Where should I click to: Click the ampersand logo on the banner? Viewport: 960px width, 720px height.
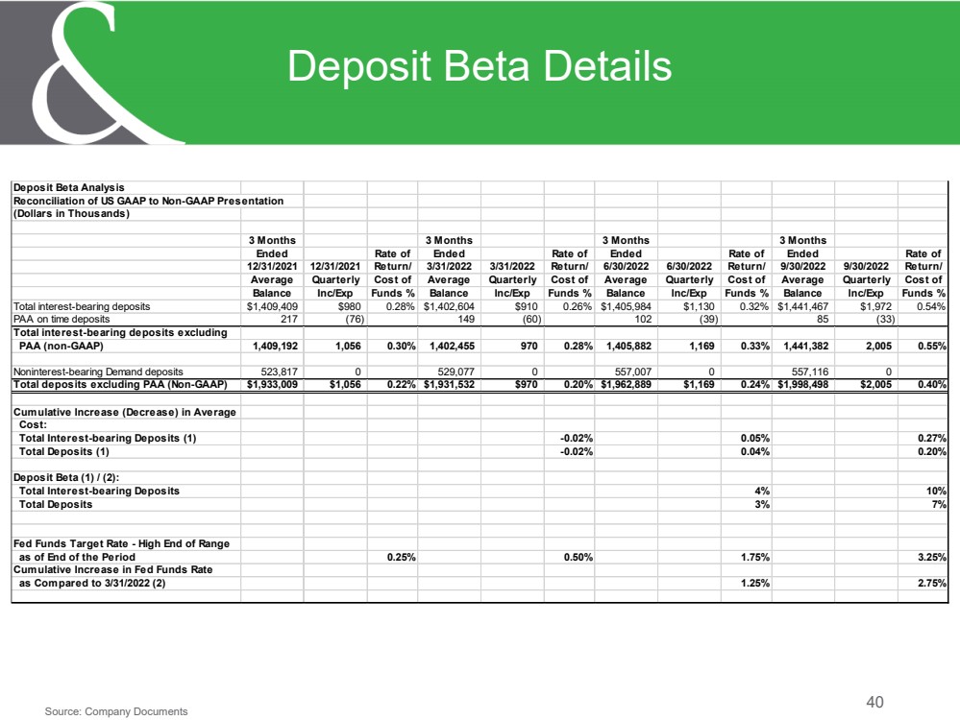[92, 72]
